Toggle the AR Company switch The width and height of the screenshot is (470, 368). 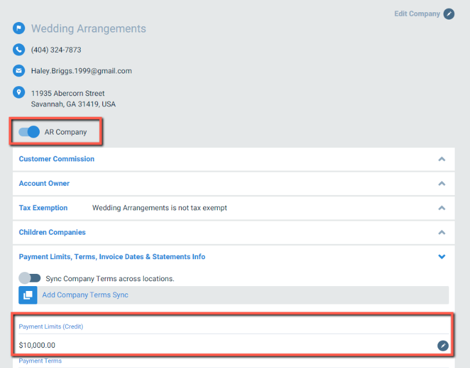[29, 132]
